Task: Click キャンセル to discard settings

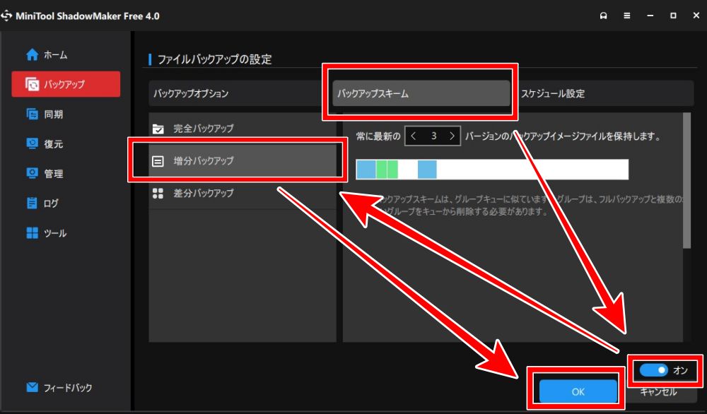Action: click(x=658, y=392)
